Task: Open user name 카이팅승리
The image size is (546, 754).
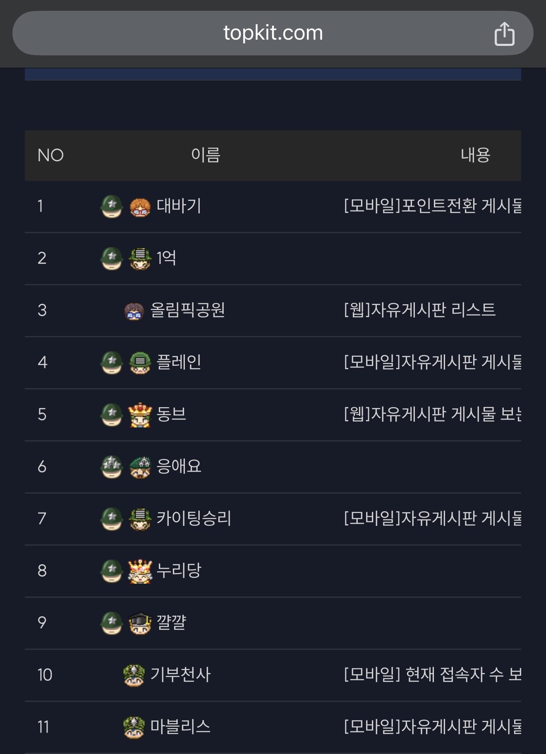Action: tap(194, 518)
